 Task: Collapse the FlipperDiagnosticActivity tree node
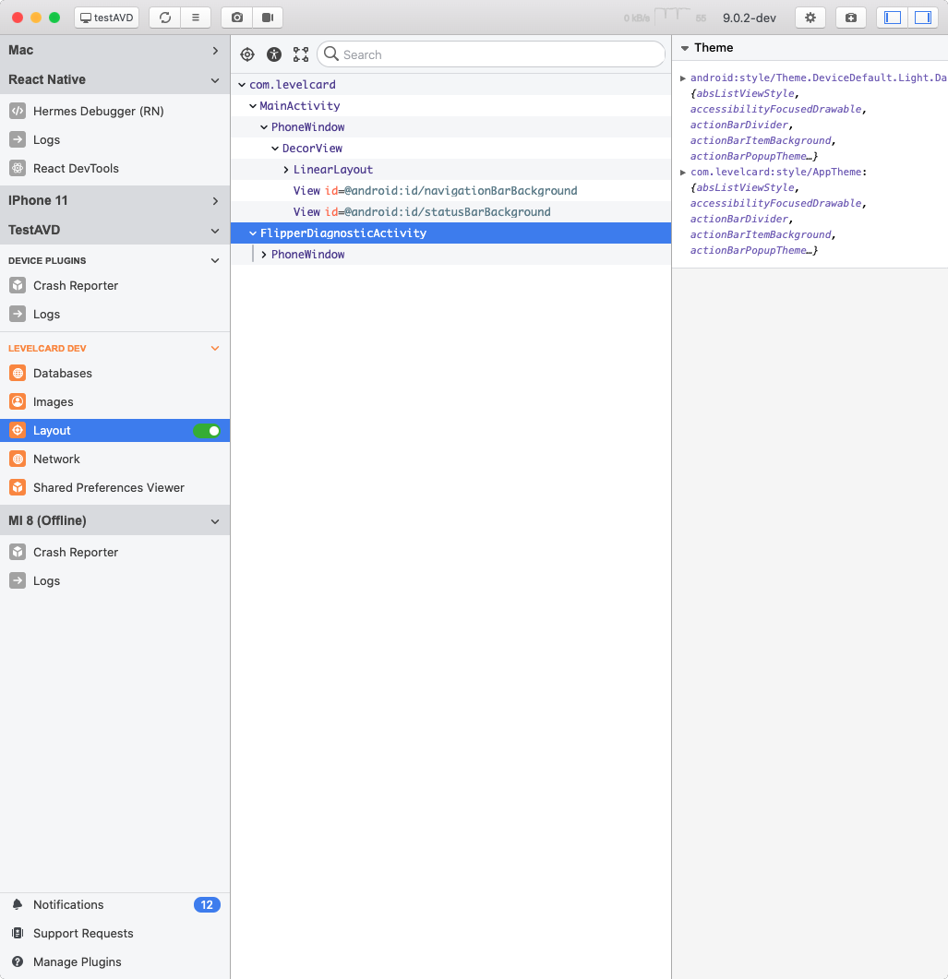coord(253,233)
